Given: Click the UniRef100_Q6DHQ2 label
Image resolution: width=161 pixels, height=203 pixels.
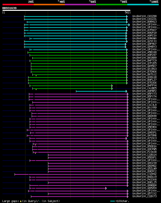Looking at the screenshot, I should click(144, 166).
